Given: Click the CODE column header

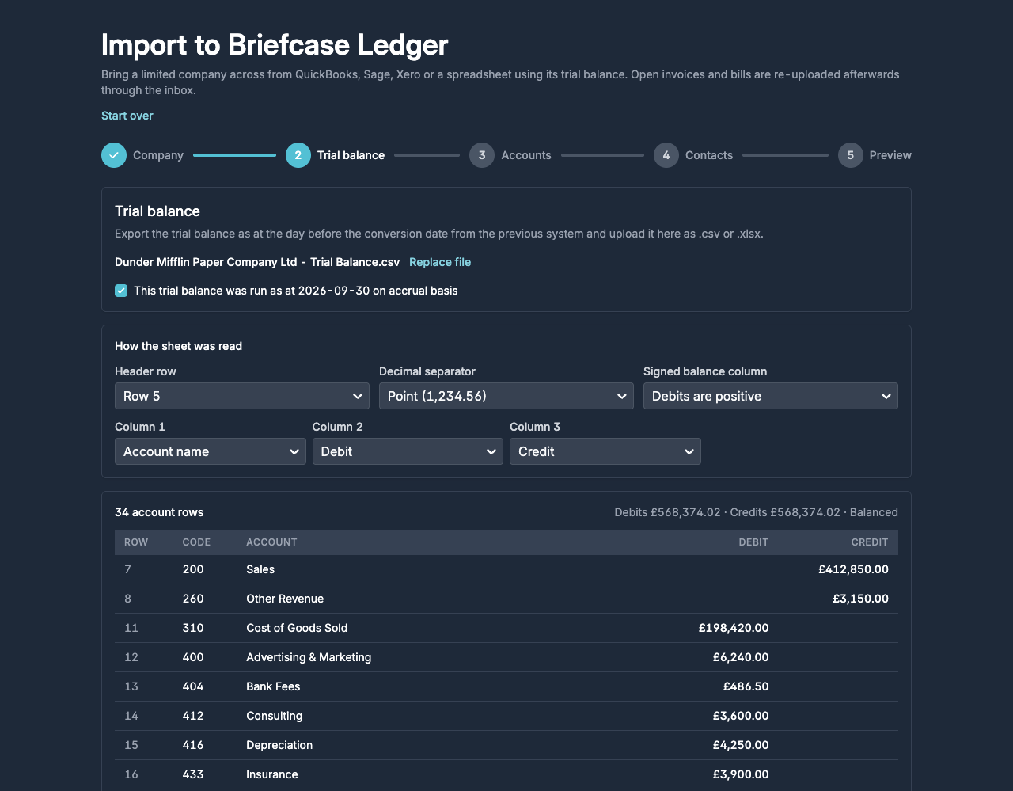Looking at the screenshot, I should click(196, 542).
